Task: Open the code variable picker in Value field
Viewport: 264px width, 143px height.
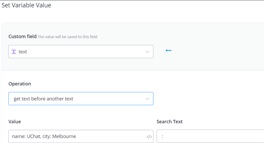Action: (x=149, y=137)
